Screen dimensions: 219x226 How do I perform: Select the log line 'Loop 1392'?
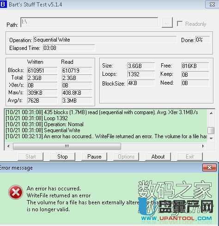click(x=36, y=118)
